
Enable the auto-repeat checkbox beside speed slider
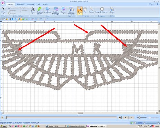click(149, 118)
